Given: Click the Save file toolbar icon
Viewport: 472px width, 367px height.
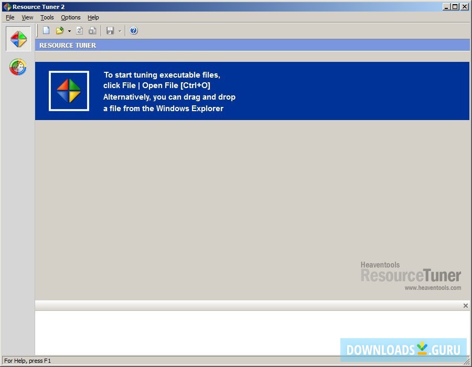Looking at the screenshot, I should (x=110, y=30).
